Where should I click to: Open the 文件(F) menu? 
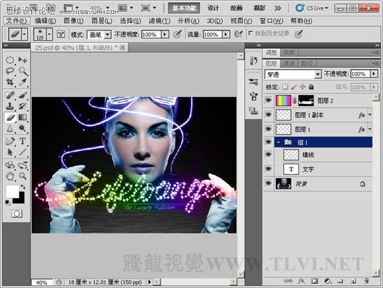pyautogui.click(x=17, y=21)
